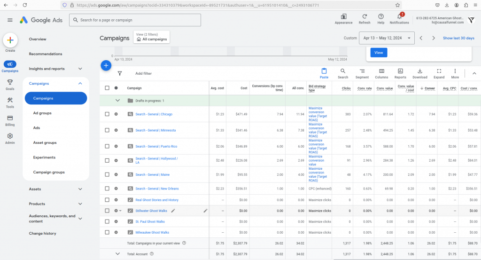
Task: Open Asset groups page
Action: (x=45, y=143)
